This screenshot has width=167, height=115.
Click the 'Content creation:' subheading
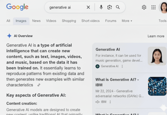tap(22, 103)
